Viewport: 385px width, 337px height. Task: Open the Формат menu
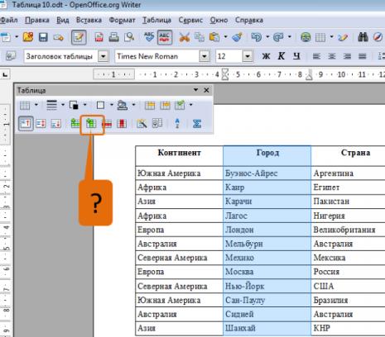coord(122,20)
